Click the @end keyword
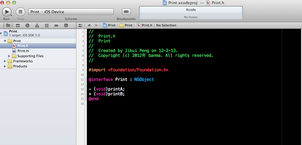The height and width of the screenshot is (145, 302). point(94,99)
